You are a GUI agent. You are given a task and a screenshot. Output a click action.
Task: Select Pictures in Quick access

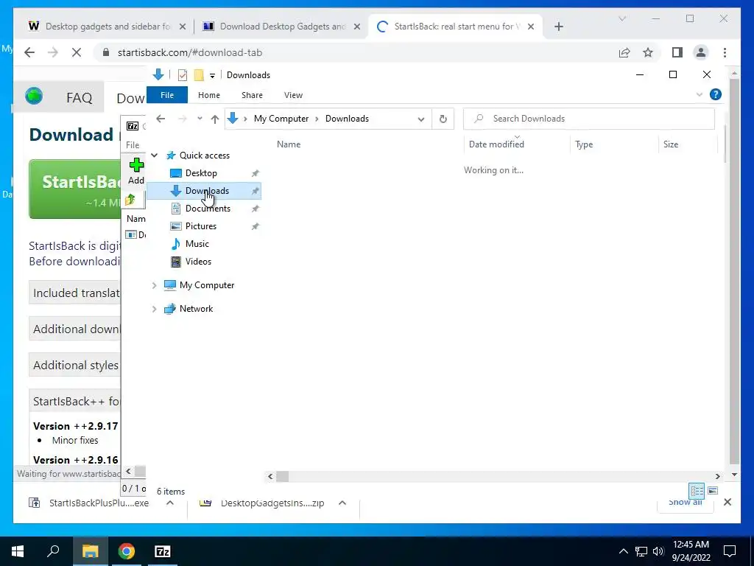(x=200, y=226)
